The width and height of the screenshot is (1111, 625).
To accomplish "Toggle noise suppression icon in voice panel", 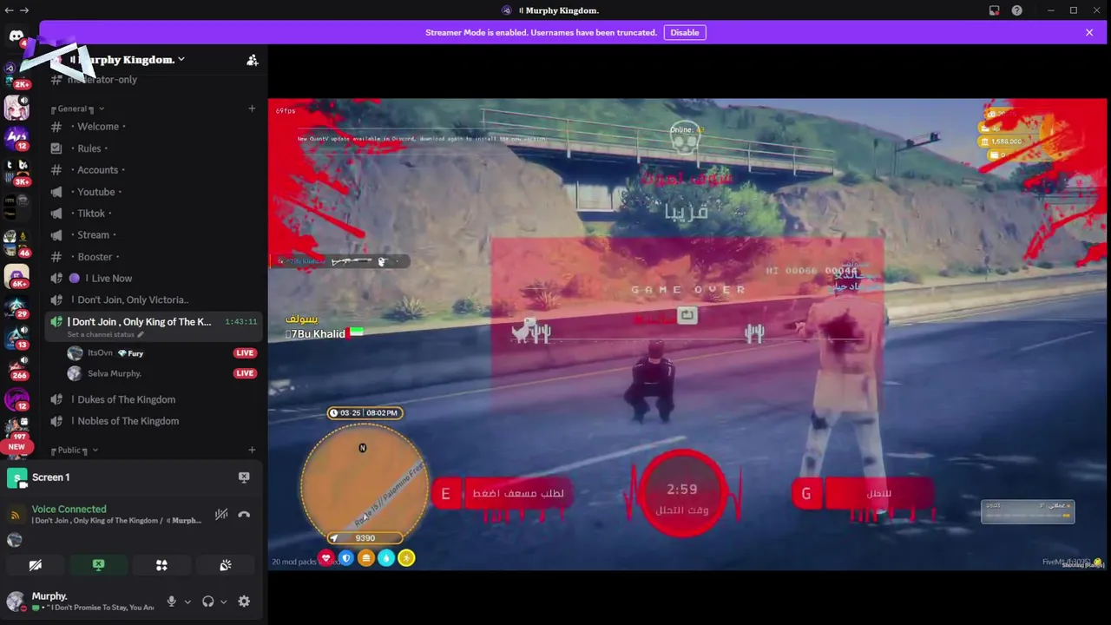I will point(221,514).
